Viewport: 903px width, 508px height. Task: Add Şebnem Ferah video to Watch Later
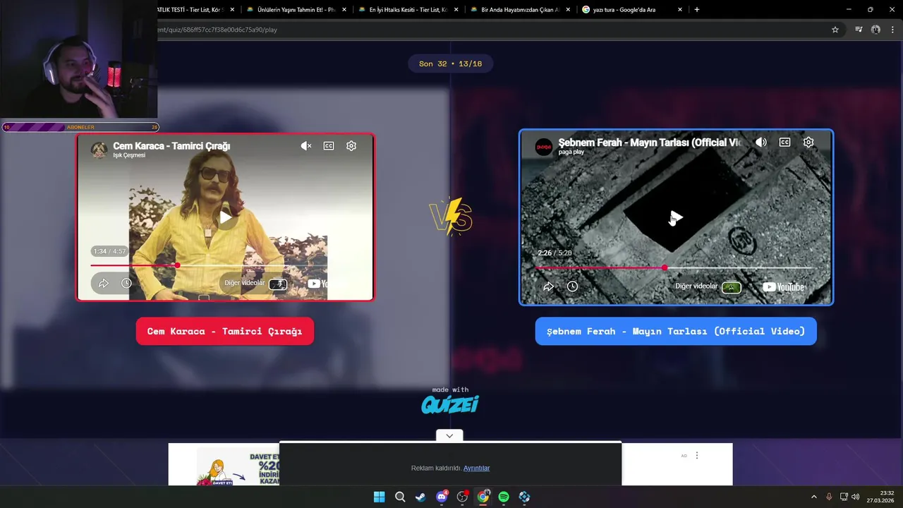coord(572,286)
